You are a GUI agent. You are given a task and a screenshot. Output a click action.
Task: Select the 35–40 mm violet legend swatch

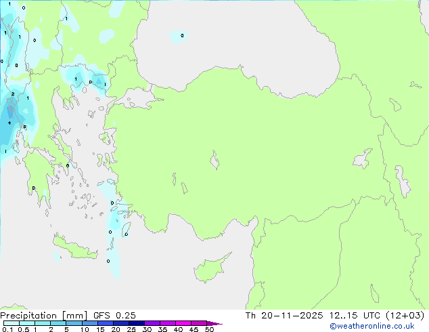[x=168, y=323]
